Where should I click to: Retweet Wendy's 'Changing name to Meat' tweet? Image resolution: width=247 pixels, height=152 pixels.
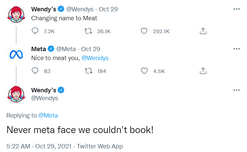(89, 31)
